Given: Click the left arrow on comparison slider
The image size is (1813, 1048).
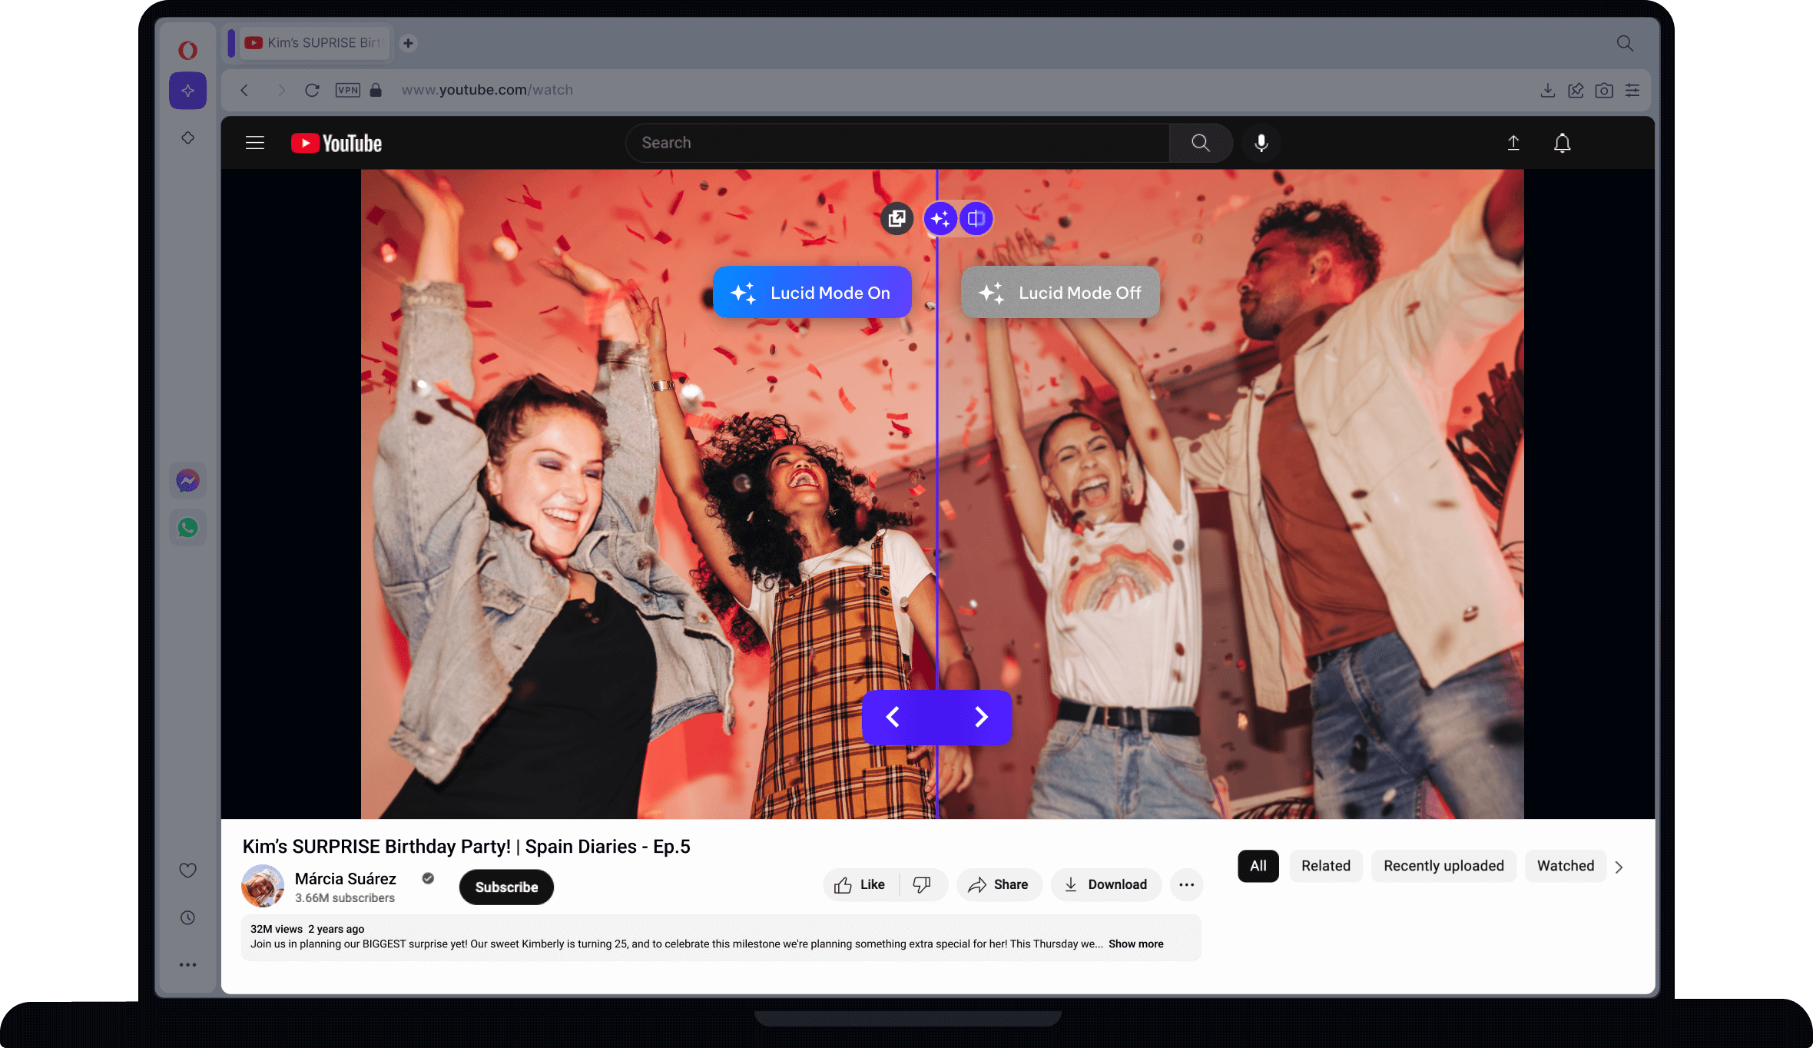Looking at the screenshot, I should (x=893, y=717).
